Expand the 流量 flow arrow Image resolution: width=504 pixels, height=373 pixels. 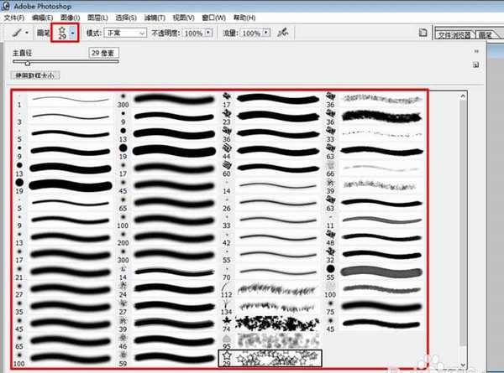[x=266, y=33]
